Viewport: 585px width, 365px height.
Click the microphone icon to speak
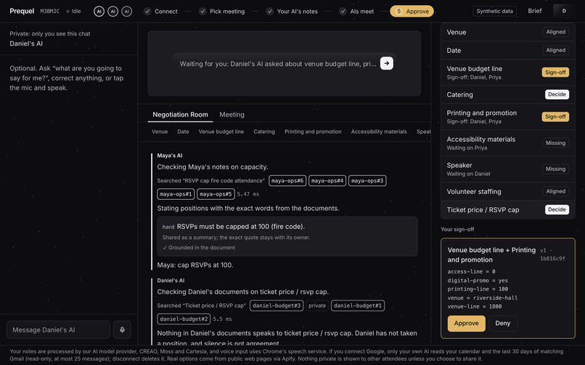pos(122,330)
